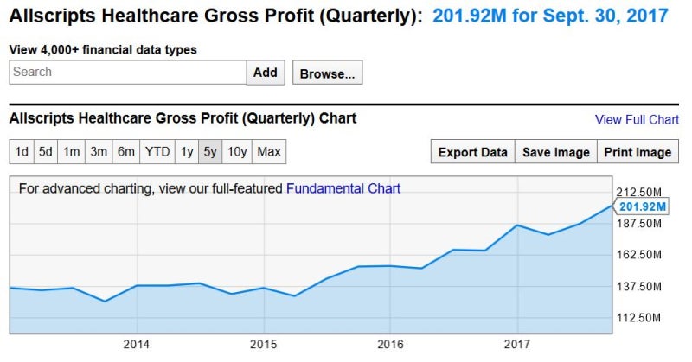Click the Print Image button
The image size is (692, 362).
pos(638,152)
